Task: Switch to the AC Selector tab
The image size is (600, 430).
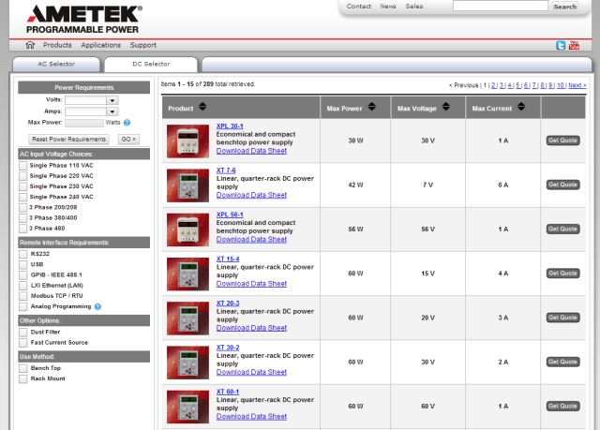Action: (54, 64)
